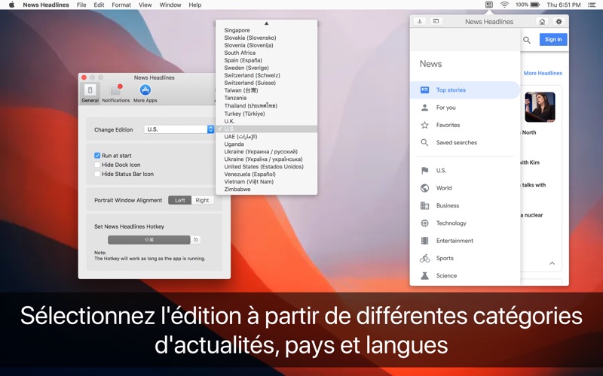Open the More Apps tab

point(145,93)
